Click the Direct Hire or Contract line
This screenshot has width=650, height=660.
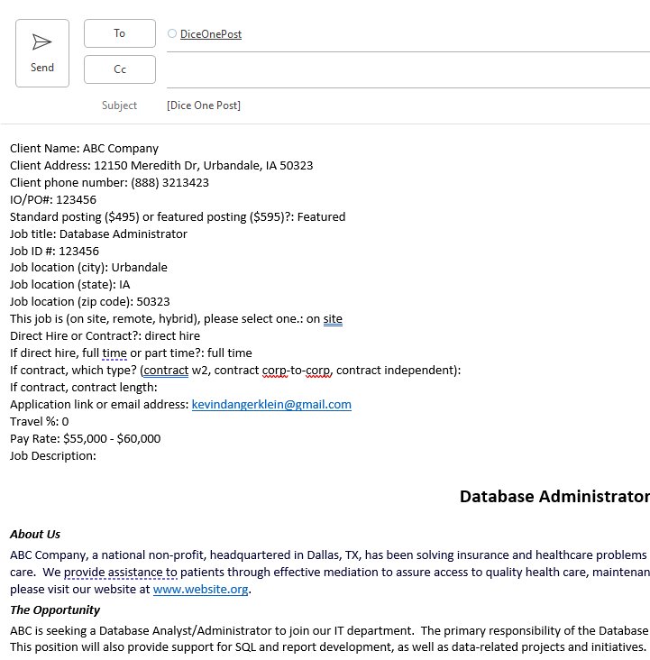pyautogui.click(x=105, y=336)
